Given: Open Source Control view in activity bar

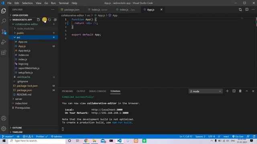Looking at the screenshot, I should coord(4,32).
